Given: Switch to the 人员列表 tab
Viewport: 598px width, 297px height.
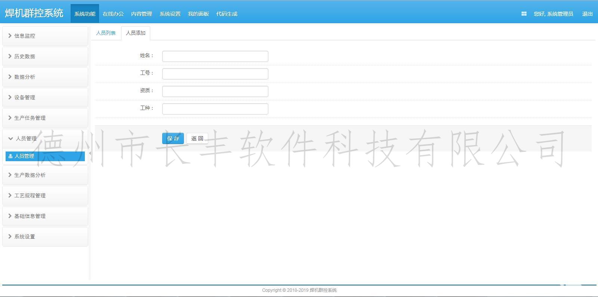Looking at the screenshot, I should 106,33.
